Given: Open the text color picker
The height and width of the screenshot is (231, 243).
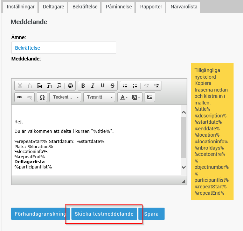Looking at the screenshot, I should [124, 97].
